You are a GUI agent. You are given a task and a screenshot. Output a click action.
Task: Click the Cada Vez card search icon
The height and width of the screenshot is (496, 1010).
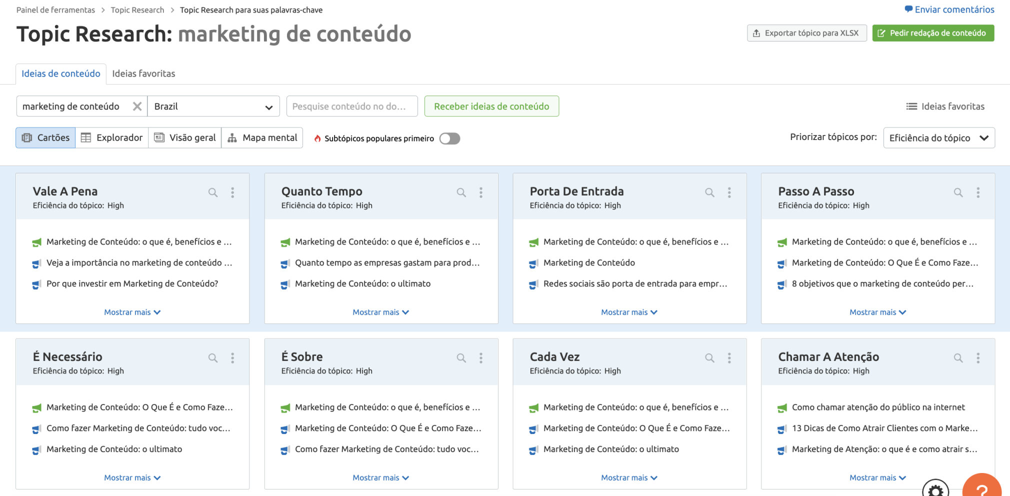tap(710, 358)
